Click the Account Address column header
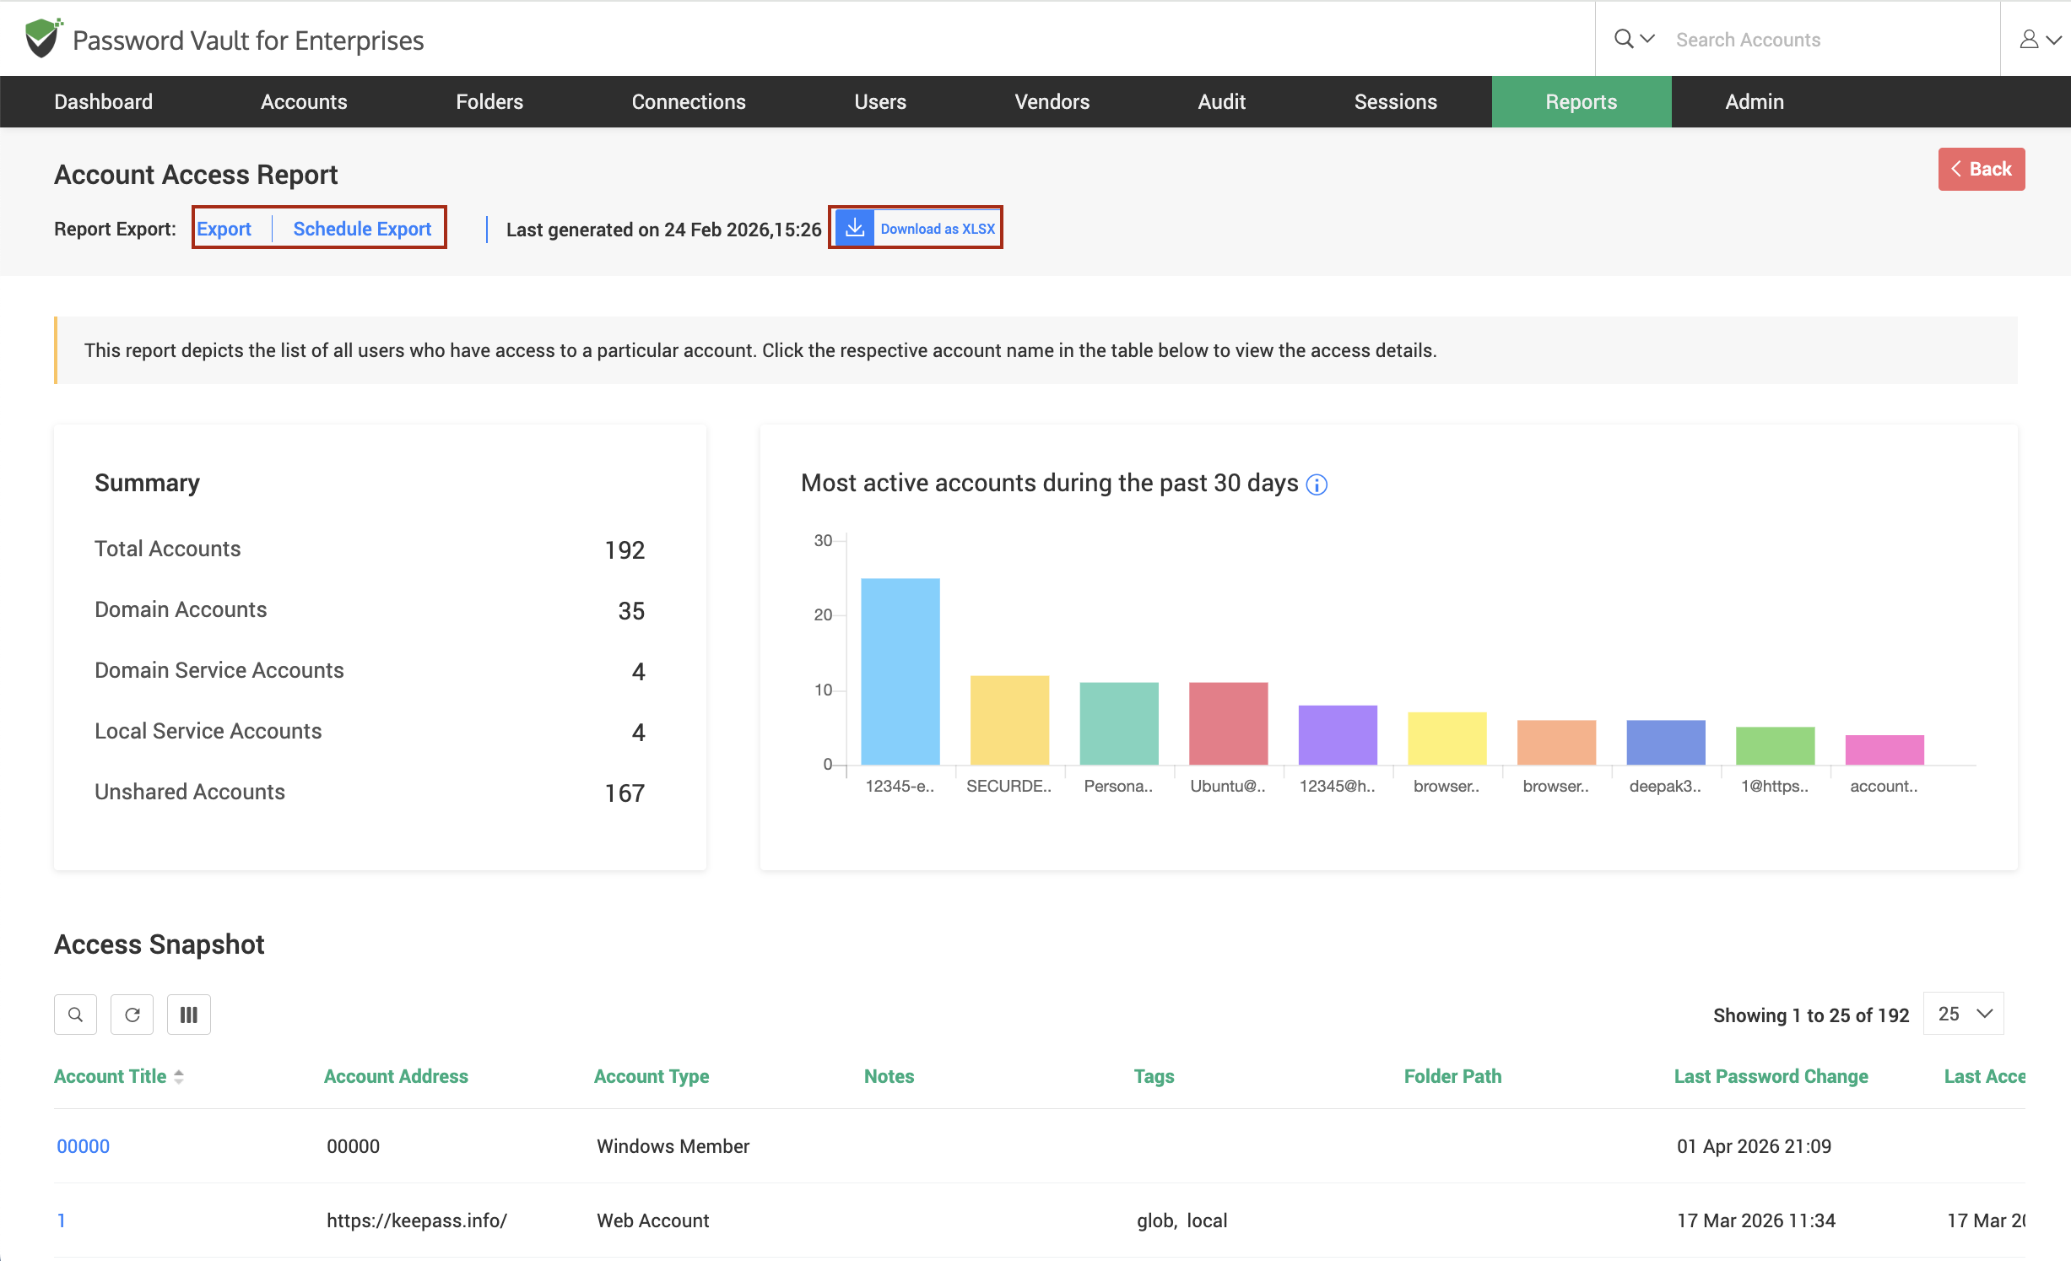This screenshot has height=1261, width=2071. (x=396, y=1076)
